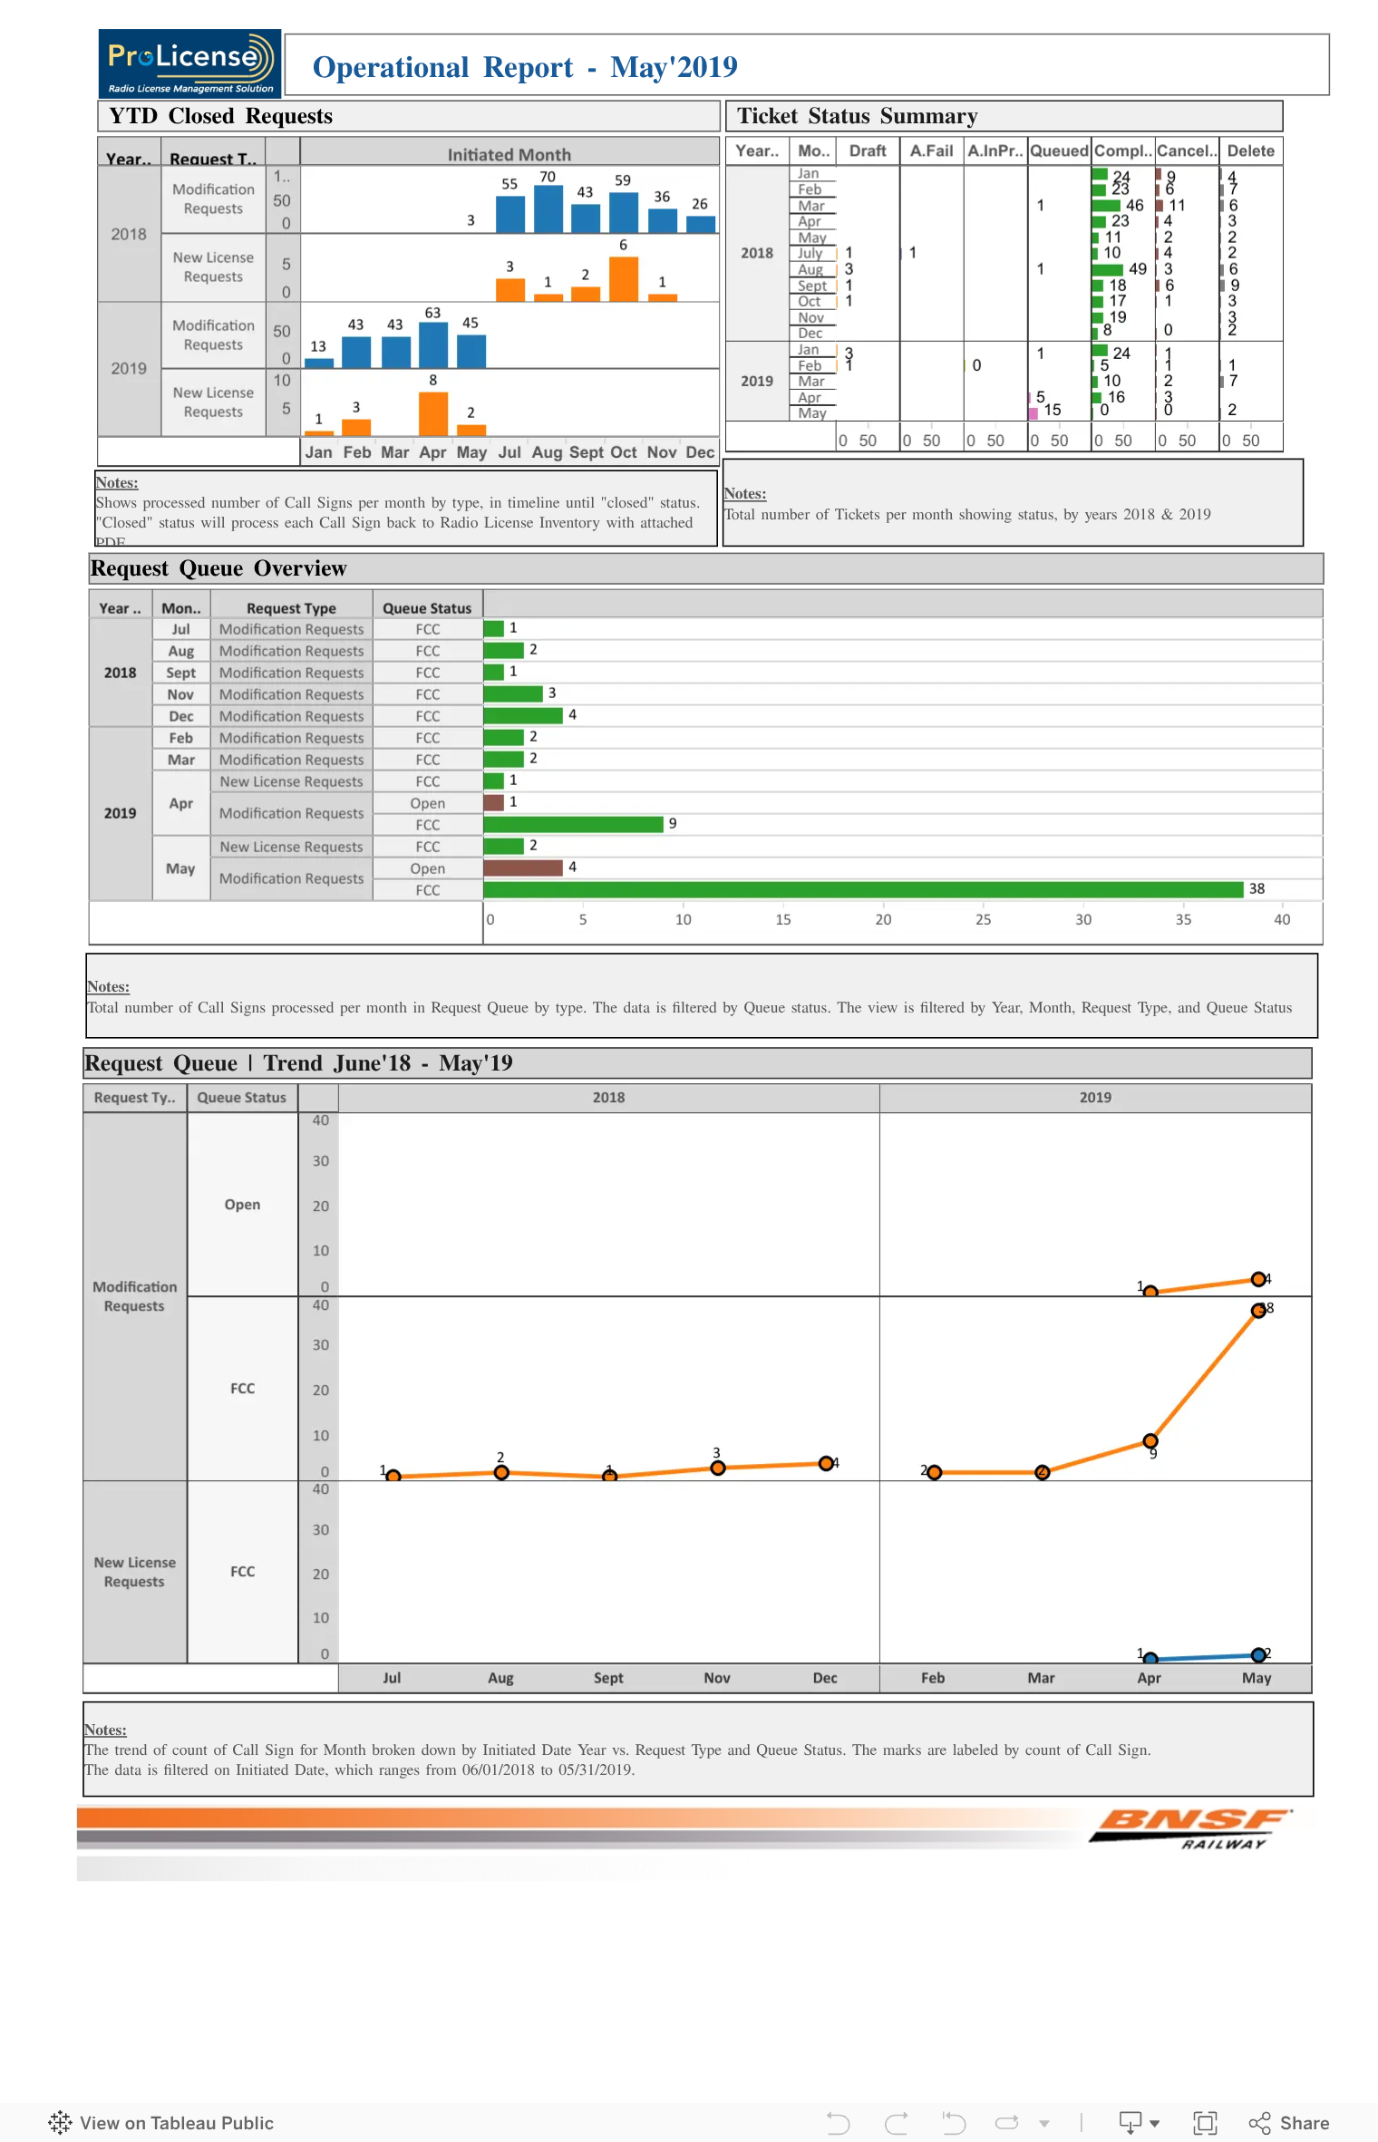Enter full screen mode icon
Viewport: 1378px width, 2142px height.
[1205, 2122]
